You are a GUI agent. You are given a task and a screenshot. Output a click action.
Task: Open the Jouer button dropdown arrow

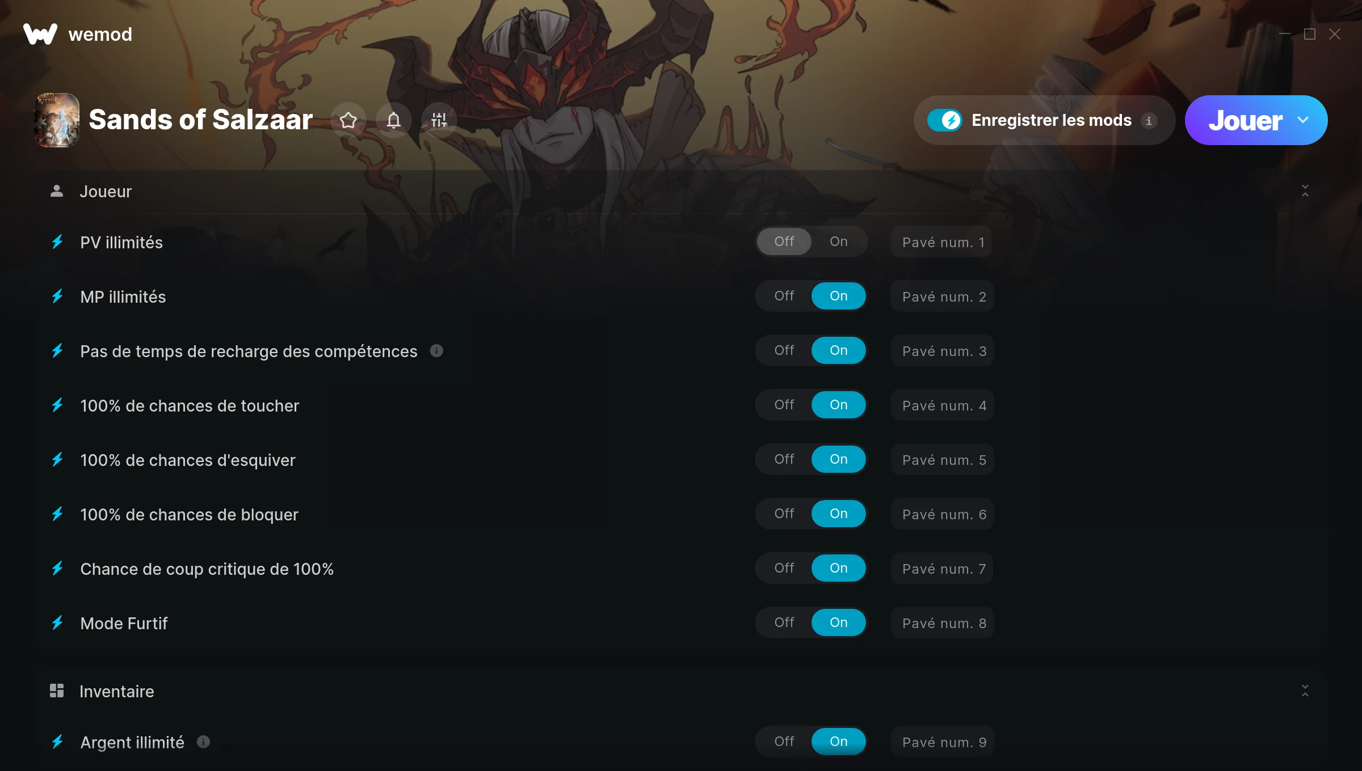[1303, 120]
